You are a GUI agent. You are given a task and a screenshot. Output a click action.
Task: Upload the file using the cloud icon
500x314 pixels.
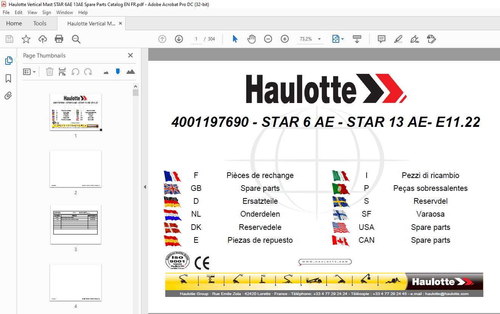(x=43, y=39)
